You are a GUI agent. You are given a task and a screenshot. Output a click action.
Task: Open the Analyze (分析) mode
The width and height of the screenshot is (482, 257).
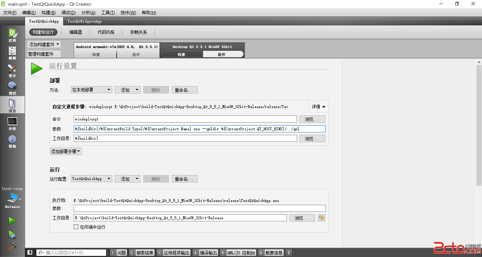click(x=12, y=124)
